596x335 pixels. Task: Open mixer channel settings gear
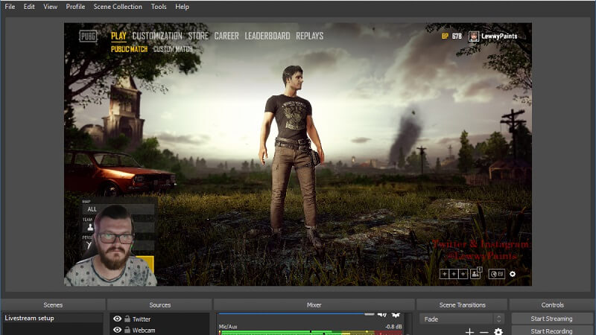tap(396, 314)
